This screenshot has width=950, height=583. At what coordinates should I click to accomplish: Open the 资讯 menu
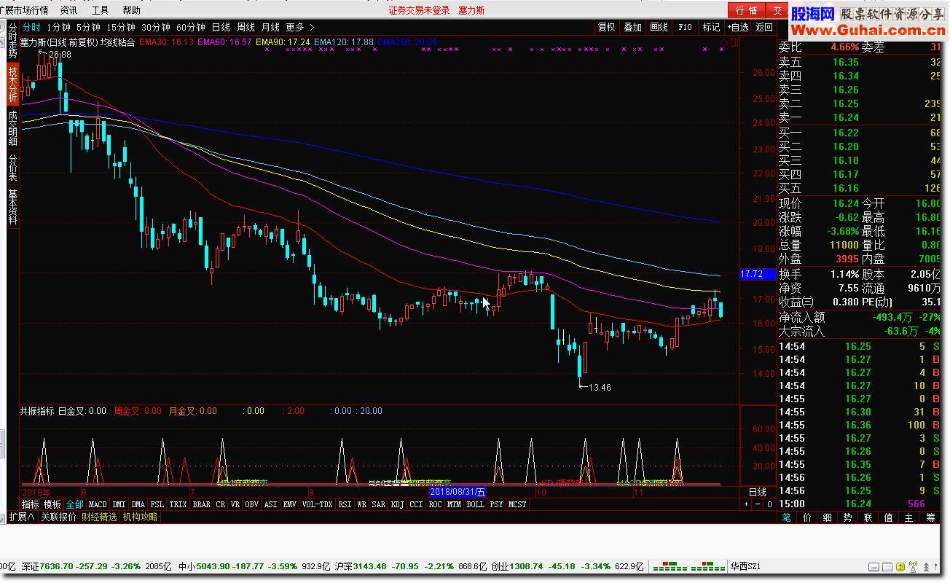pyautogui.click(x=69, y=10)
